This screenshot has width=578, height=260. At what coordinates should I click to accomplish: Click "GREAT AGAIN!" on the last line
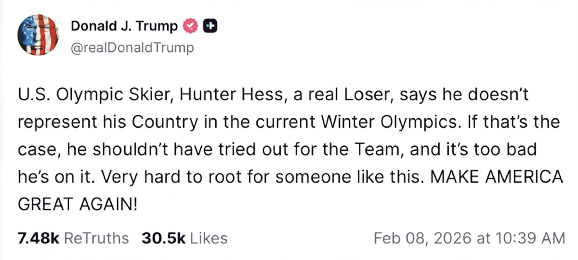[x=78, y=204]
